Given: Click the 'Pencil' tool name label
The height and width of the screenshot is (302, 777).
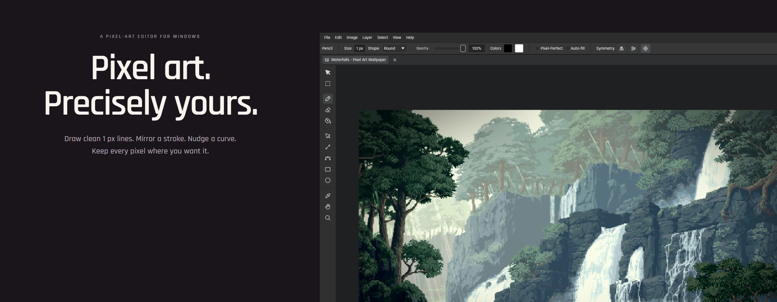Looking at the screenshot, I should pyautogui.click(x=327, y=48).
